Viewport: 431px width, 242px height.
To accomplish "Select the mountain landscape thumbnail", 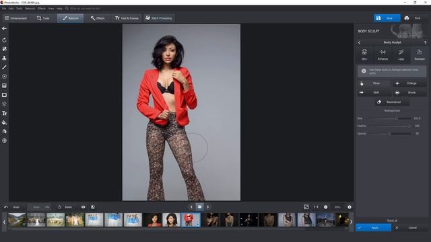I will pos(17,220).
